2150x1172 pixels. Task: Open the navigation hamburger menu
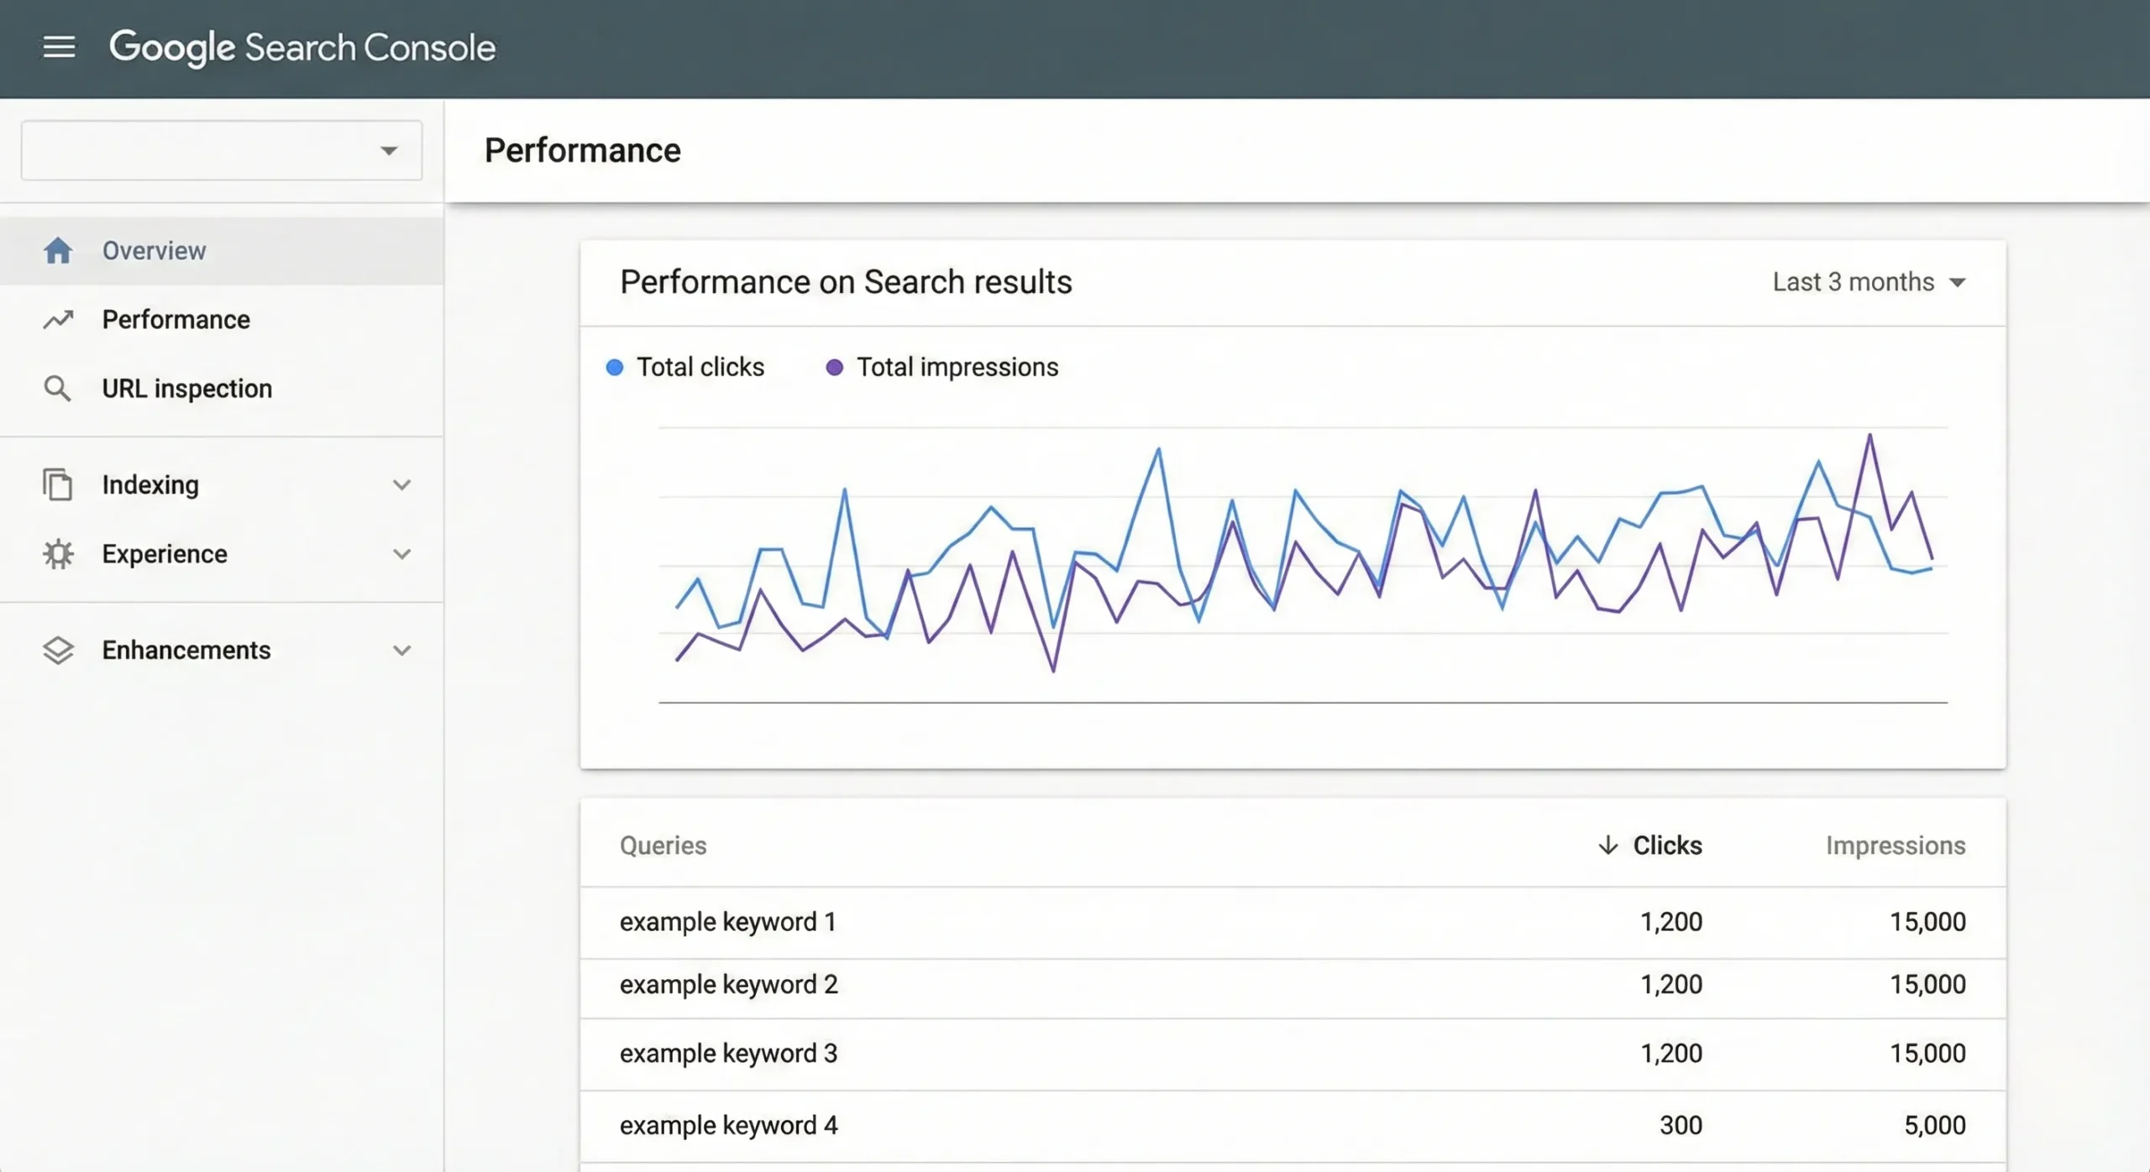[x=59, y=47]
